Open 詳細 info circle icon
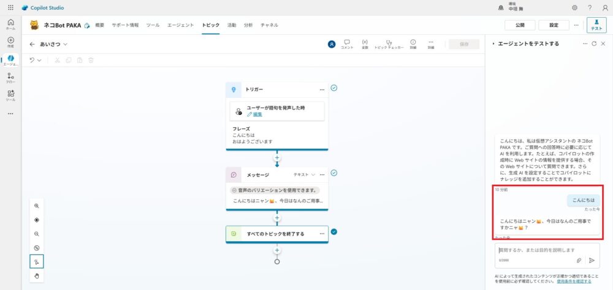This screenshot has width=613, height=290. 413,44
